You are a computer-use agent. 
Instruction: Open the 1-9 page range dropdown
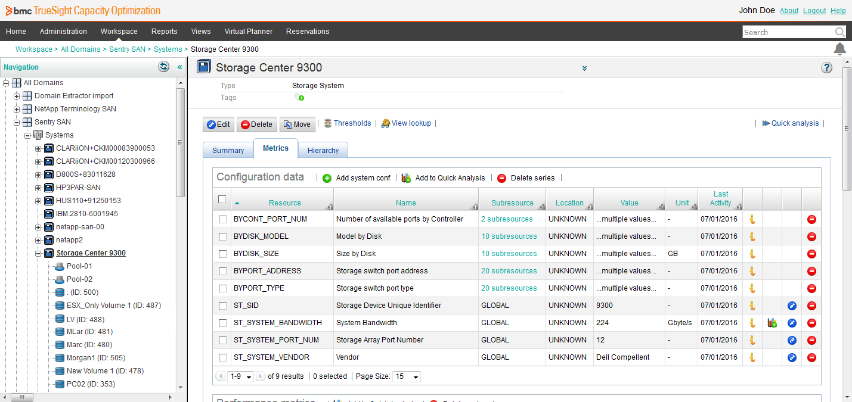241,376
